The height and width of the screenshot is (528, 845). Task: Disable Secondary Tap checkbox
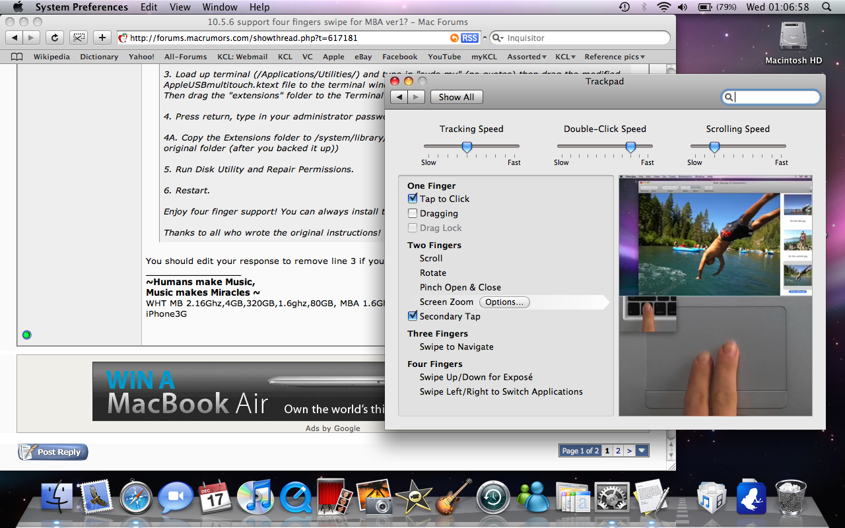click(413, 316)
